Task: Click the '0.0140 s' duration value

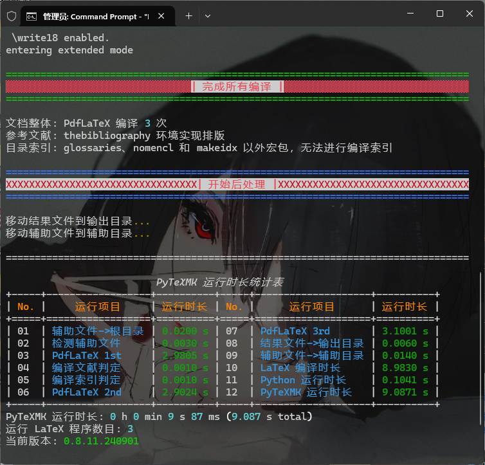Action: 405,356
